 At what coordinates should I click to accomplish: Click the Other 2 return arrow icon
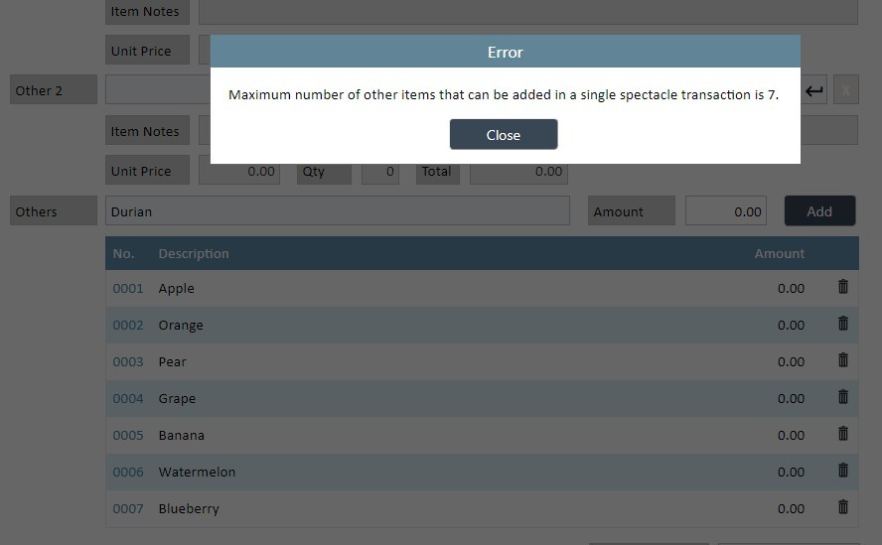813,90
